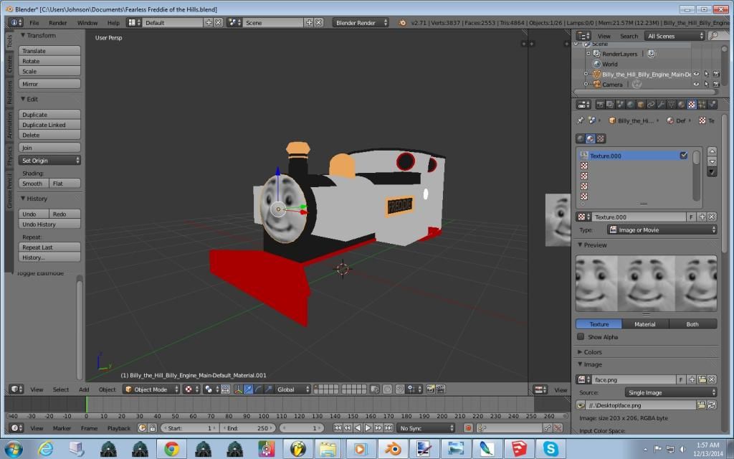734x459 pixels.
Task: Click the outliner filter search magnifier
Action: point(713,36)
